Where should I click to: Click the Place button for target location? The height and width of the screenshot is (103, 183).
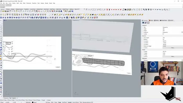click(173, 56)
